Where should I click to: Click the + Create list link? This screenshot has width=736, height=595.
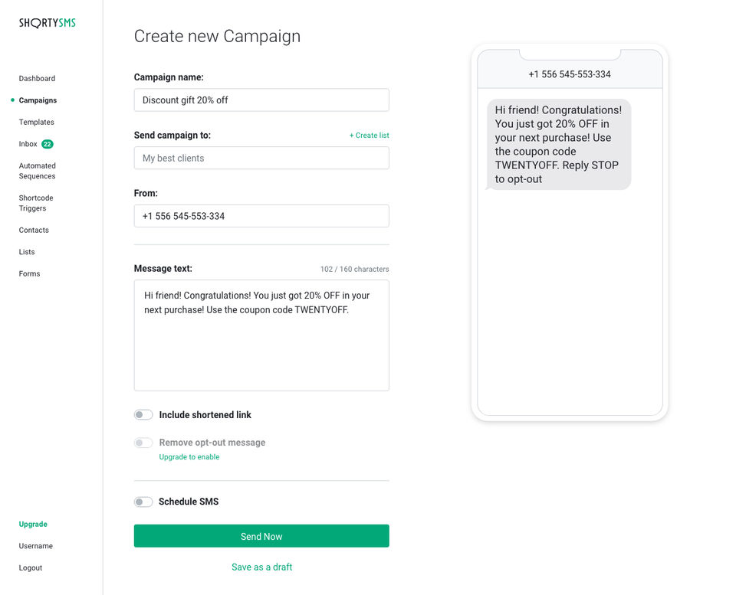click(369, 136)
